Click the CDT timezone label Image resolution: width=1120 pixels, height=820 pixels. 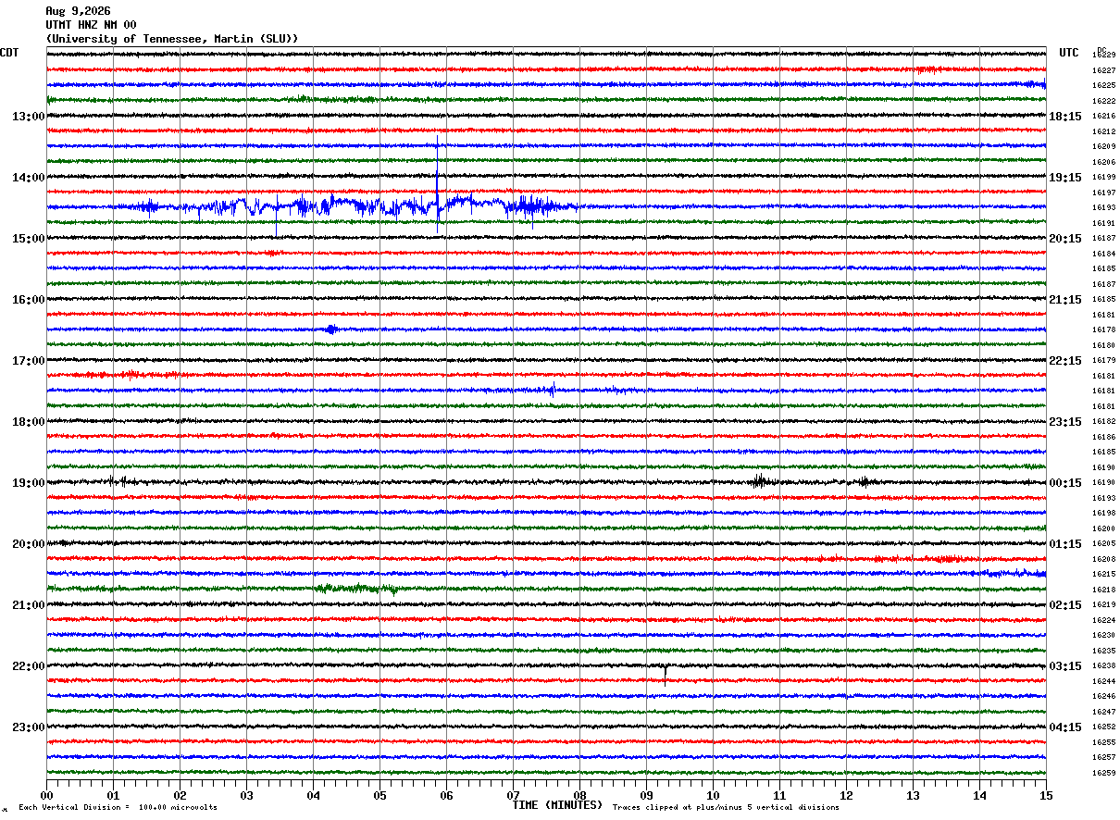click(9, 53)
